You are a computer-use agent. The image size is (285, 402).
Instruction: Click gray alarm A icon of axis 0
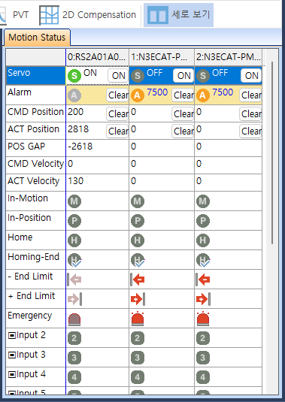point(74,95)
